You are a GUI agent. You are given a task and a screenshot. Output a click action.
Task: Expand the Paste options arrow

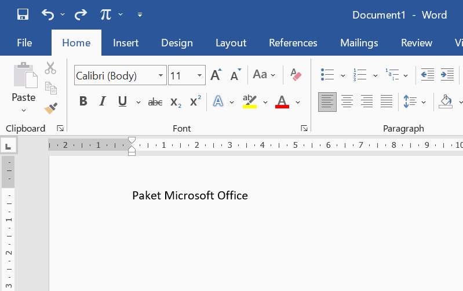click(x=24, y=111)
